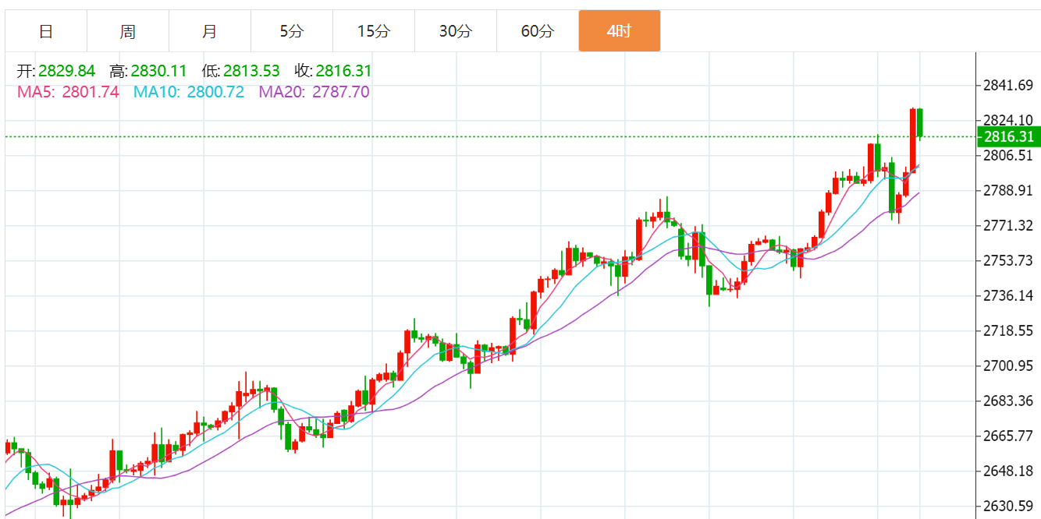This screenshot has width=1041, height=519.
Task: Click the 低 low price value 2813.53
Action: pos(250,72)
